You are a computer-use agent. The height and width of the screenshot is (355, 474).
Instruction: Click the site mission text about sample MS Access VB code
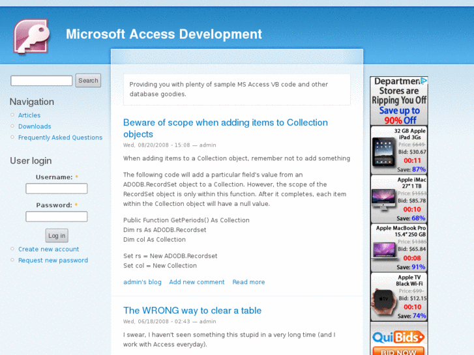tap(229, 89)
